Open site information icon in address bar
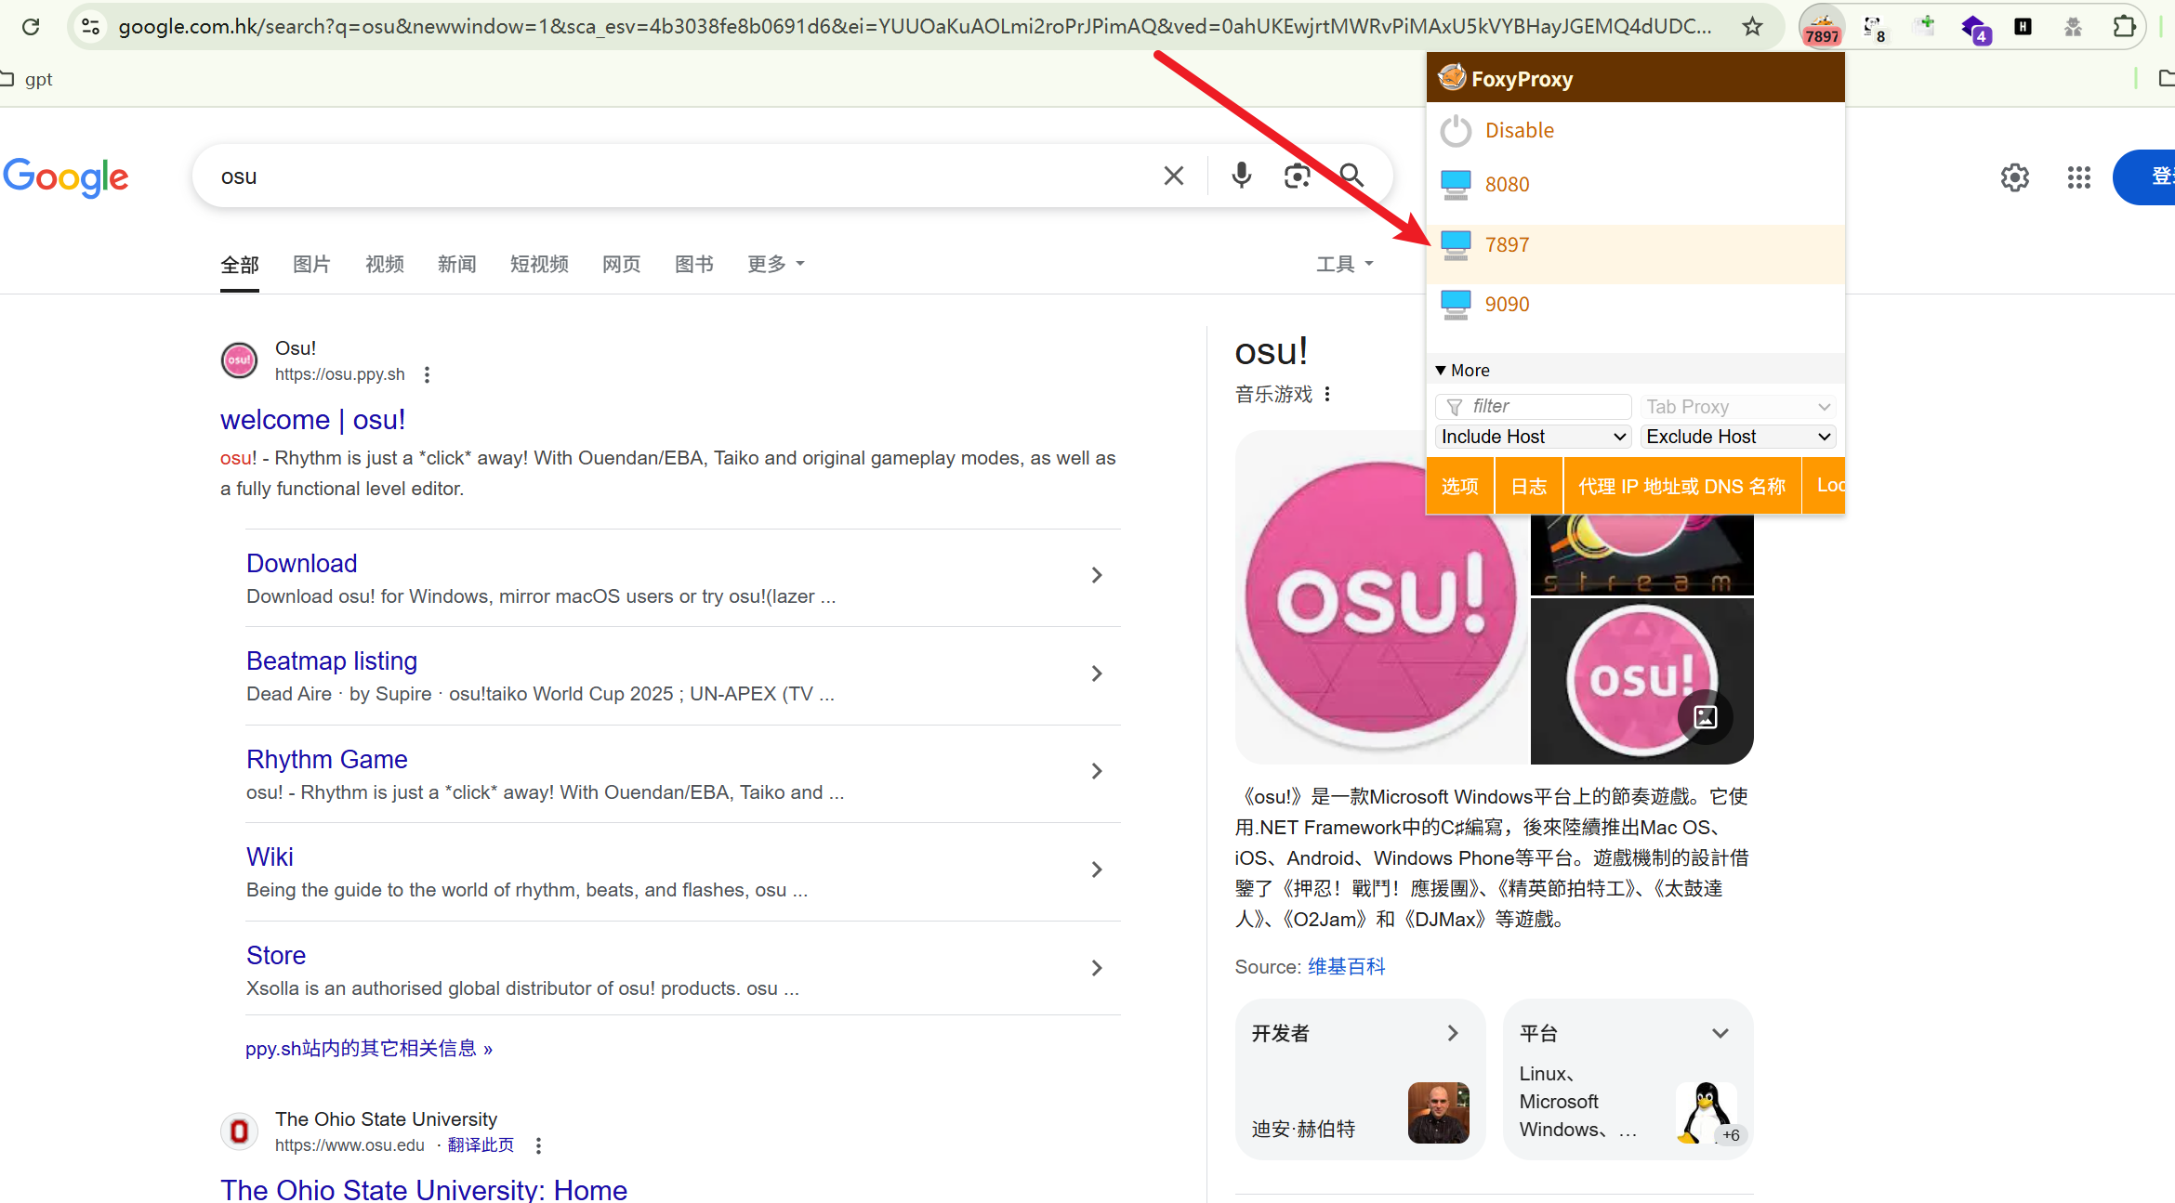Viewport: 2175px width, 1203px height. 90,26
